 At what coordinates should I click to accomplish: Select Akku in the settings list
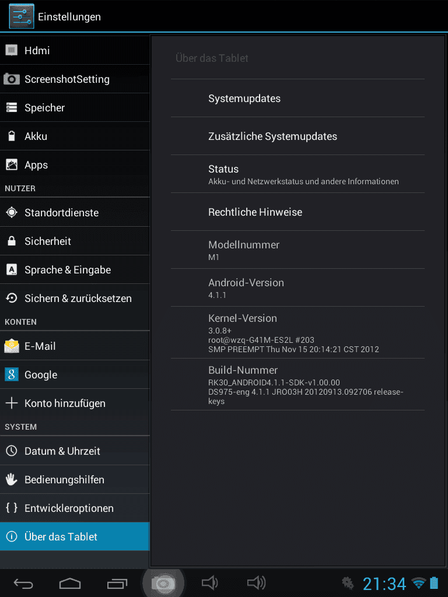(x=75, y=136)
